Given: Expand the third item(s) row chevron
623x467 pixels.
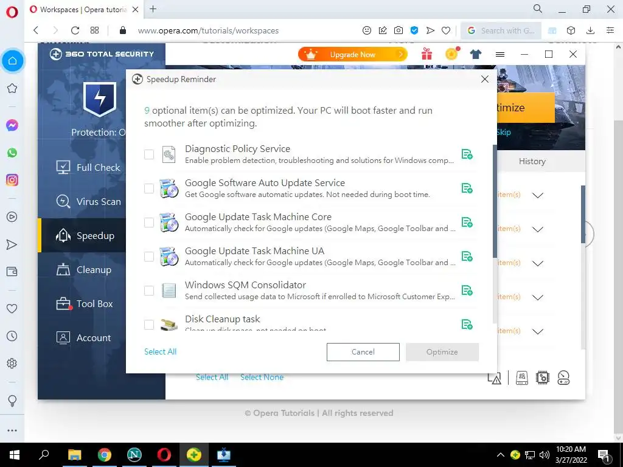Looking at the screenshot, I should click(538, 264).
